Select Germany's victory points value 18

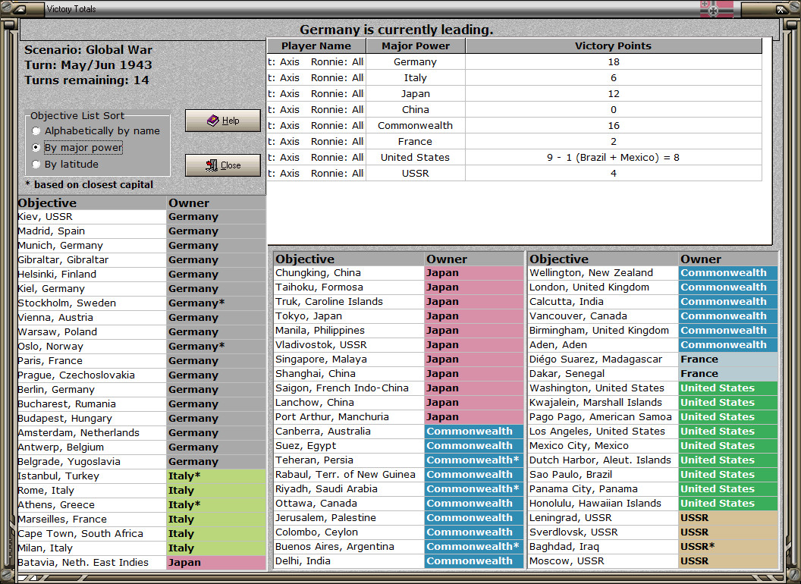pos(614,62)
